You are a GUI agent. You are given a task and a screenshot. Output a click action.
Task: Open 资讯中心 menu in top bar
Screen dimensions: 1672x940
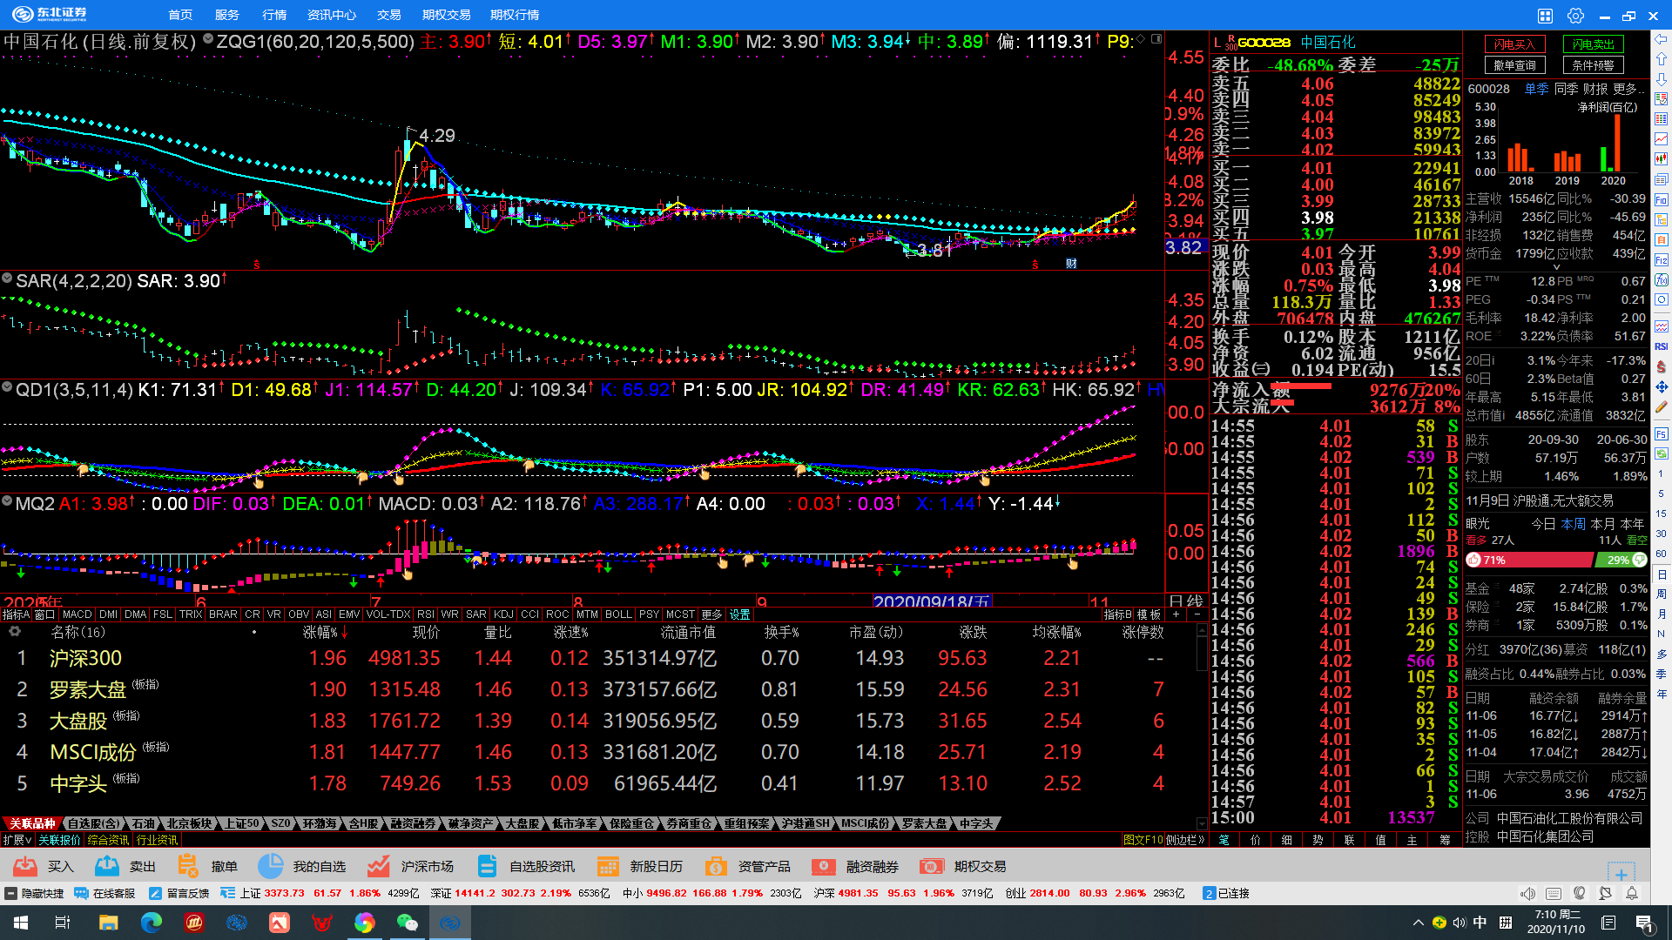(x=331, y=15)
